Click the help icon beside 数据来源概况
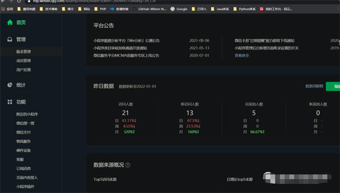The image size is (340, 193). pos(128,165)
